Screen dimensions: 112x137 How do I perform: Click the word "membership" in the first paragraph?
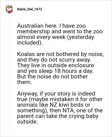(x=33, y=31)
